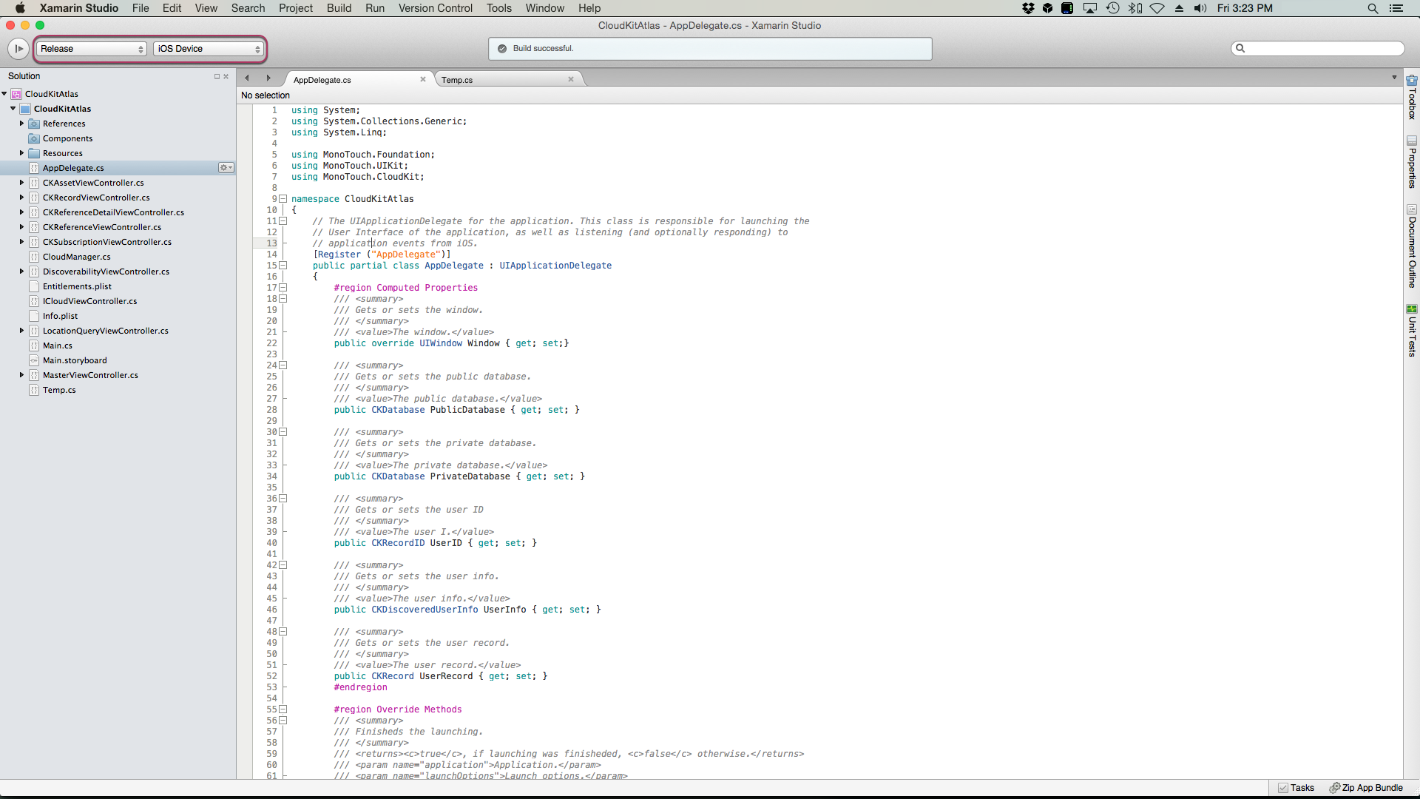Collapse the code fold at the namespace declaration

coord(283,198)
